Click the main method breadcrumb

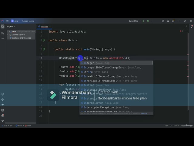[28, 126]
